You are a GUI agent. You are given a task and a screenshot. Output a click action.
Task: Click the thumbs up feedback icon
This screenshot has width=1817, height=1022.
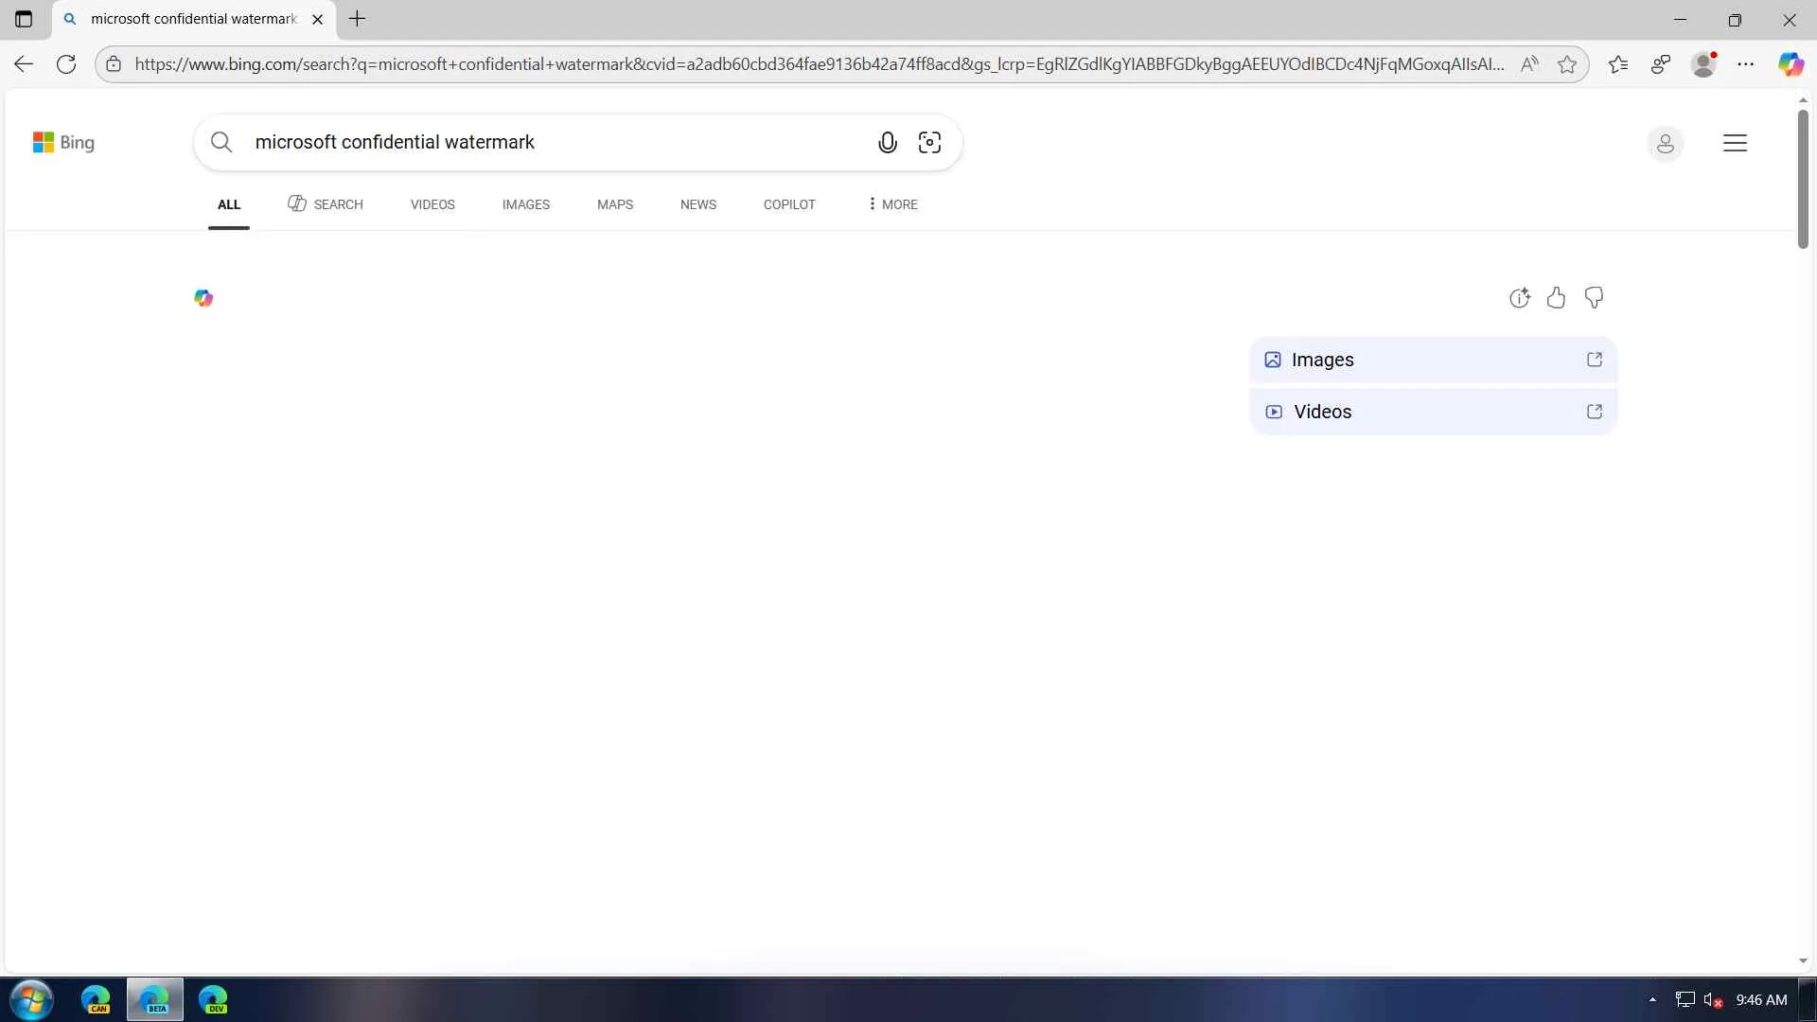1556,298
